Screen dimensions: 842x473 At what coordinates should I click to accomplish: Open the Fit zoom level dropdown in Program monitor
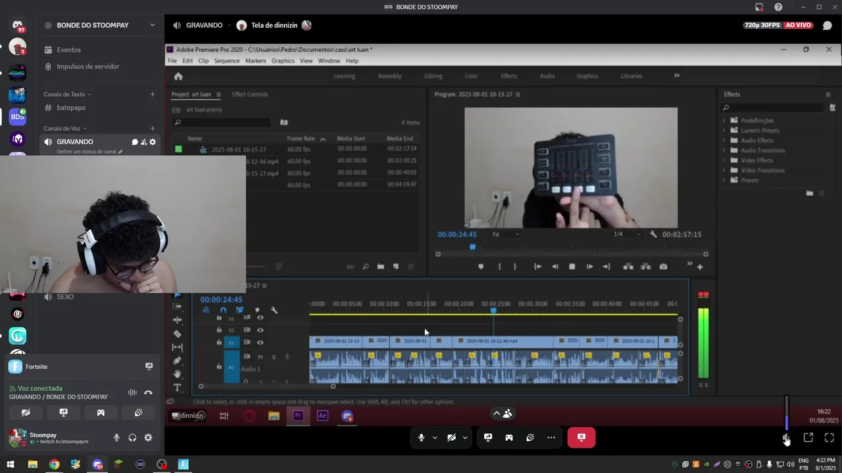point(505,235)
